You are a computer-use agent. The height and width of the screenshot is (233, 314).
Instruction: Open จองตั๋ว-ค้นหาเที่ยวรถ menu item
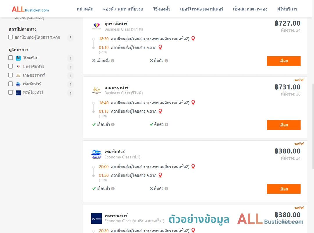pos(123,9)
